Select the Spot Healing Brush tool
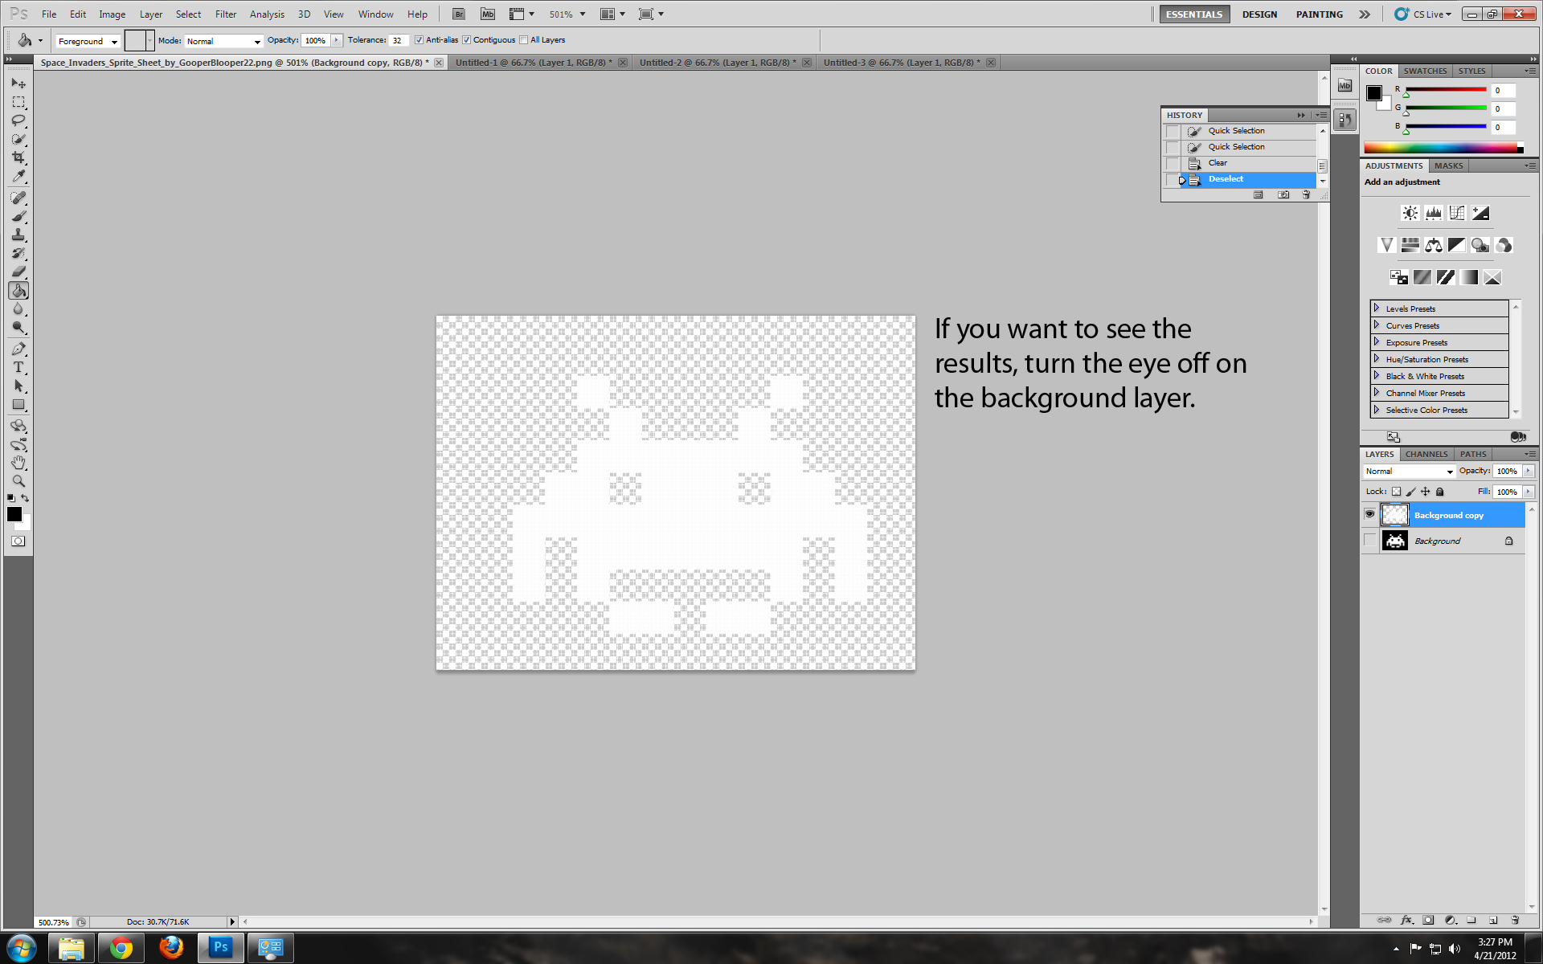Viewport: 1543px width, 964px height. click(x=18, y=198)
